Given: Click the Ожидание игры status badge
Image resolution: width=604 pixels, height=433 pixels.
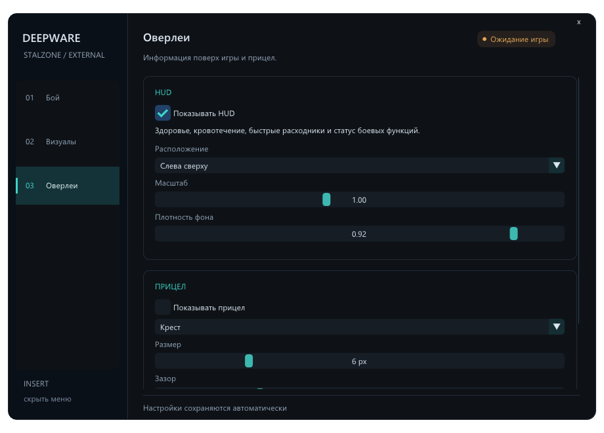Looking at the screenshot, I should pyautogui.click(x=516, y=39).
